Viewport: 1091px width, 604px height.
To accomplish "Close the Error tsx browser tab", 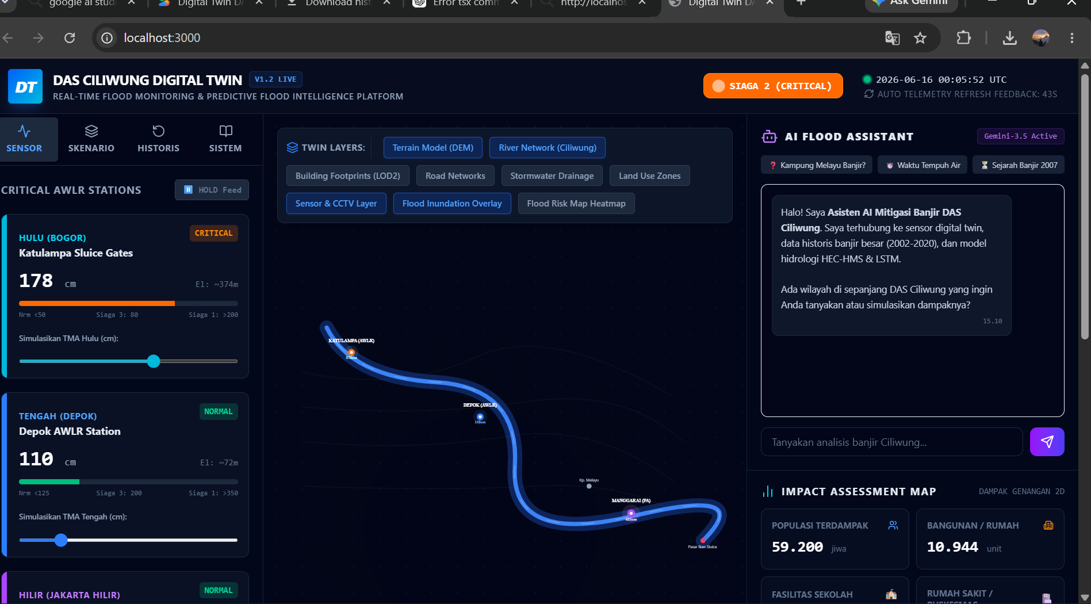I will click(x=514, y=3).
